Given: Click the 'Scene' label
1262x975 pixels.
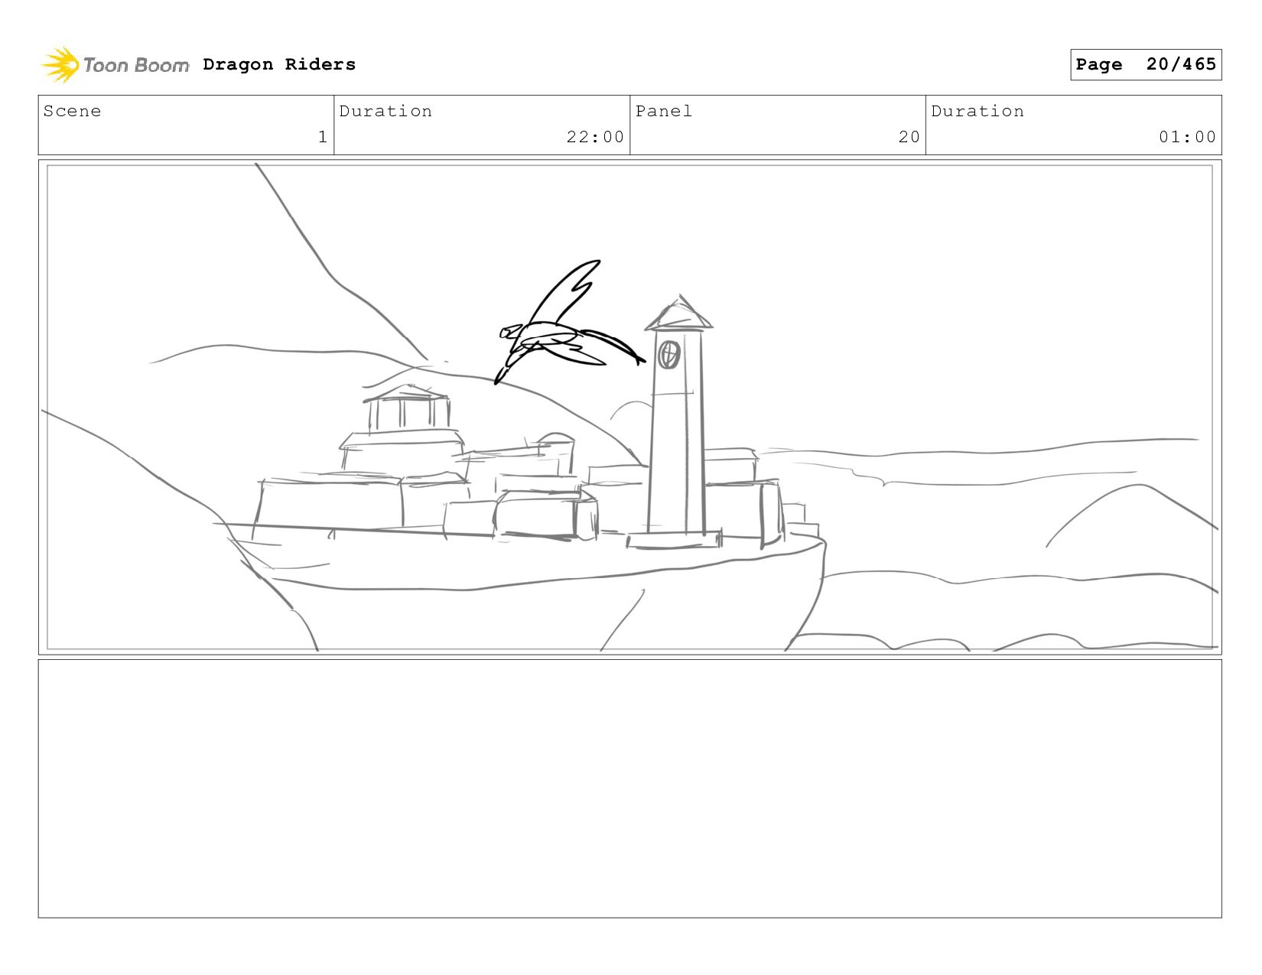Looking at the screenshot, I should 72,111.
